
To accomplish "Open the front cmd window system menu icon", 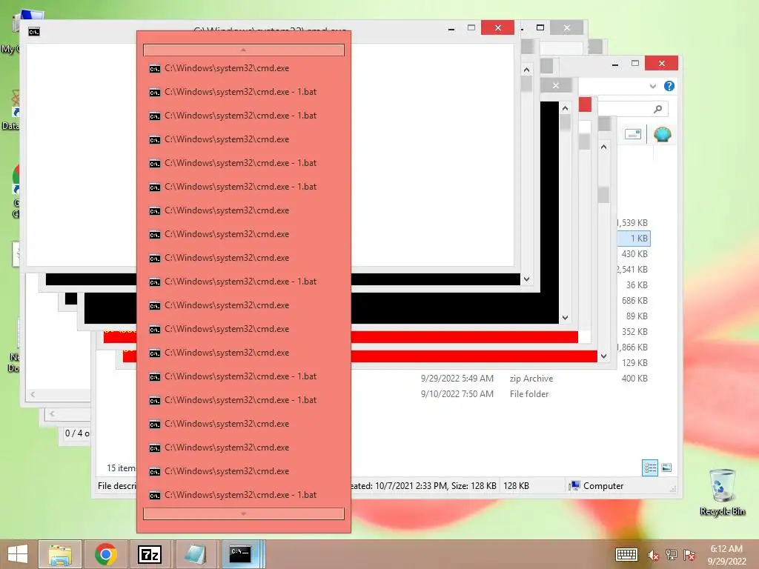I will (34, 32).
